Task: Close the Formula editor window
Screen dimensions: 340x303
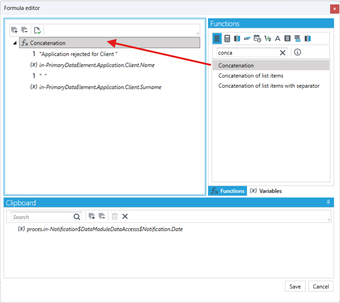Action: click(334, 9)
